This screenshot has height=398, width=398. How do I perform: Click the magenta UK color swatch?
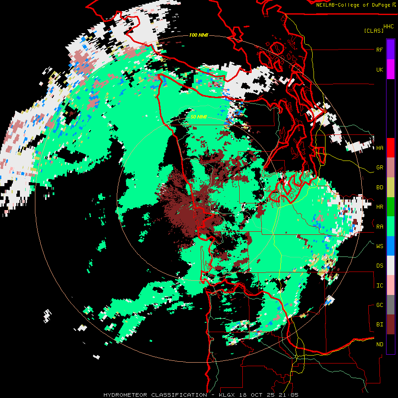click(390, 69)
